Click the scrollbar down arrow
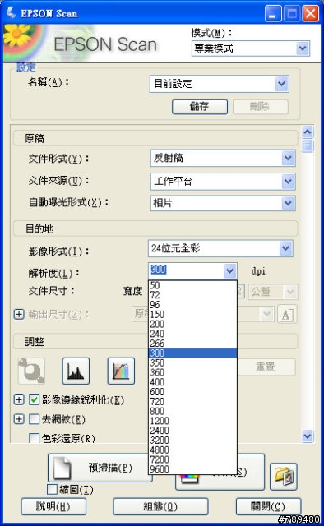The width and height of the screenshot is (324, 526). click(308, 436)
